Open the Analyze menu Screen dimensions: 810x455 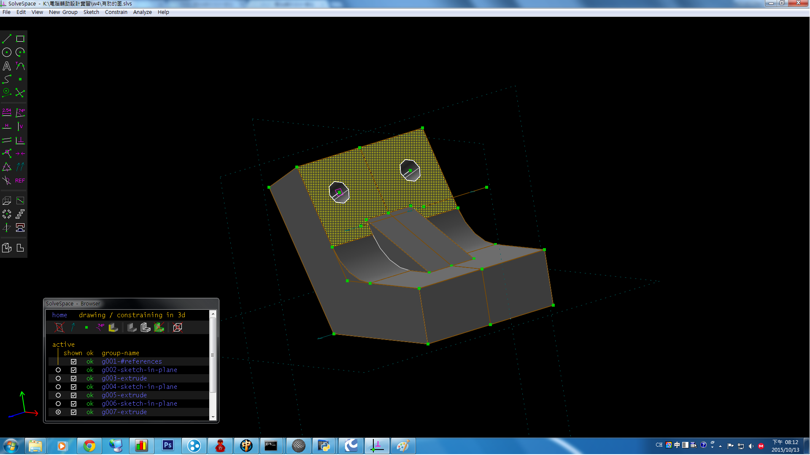point(142,12)
